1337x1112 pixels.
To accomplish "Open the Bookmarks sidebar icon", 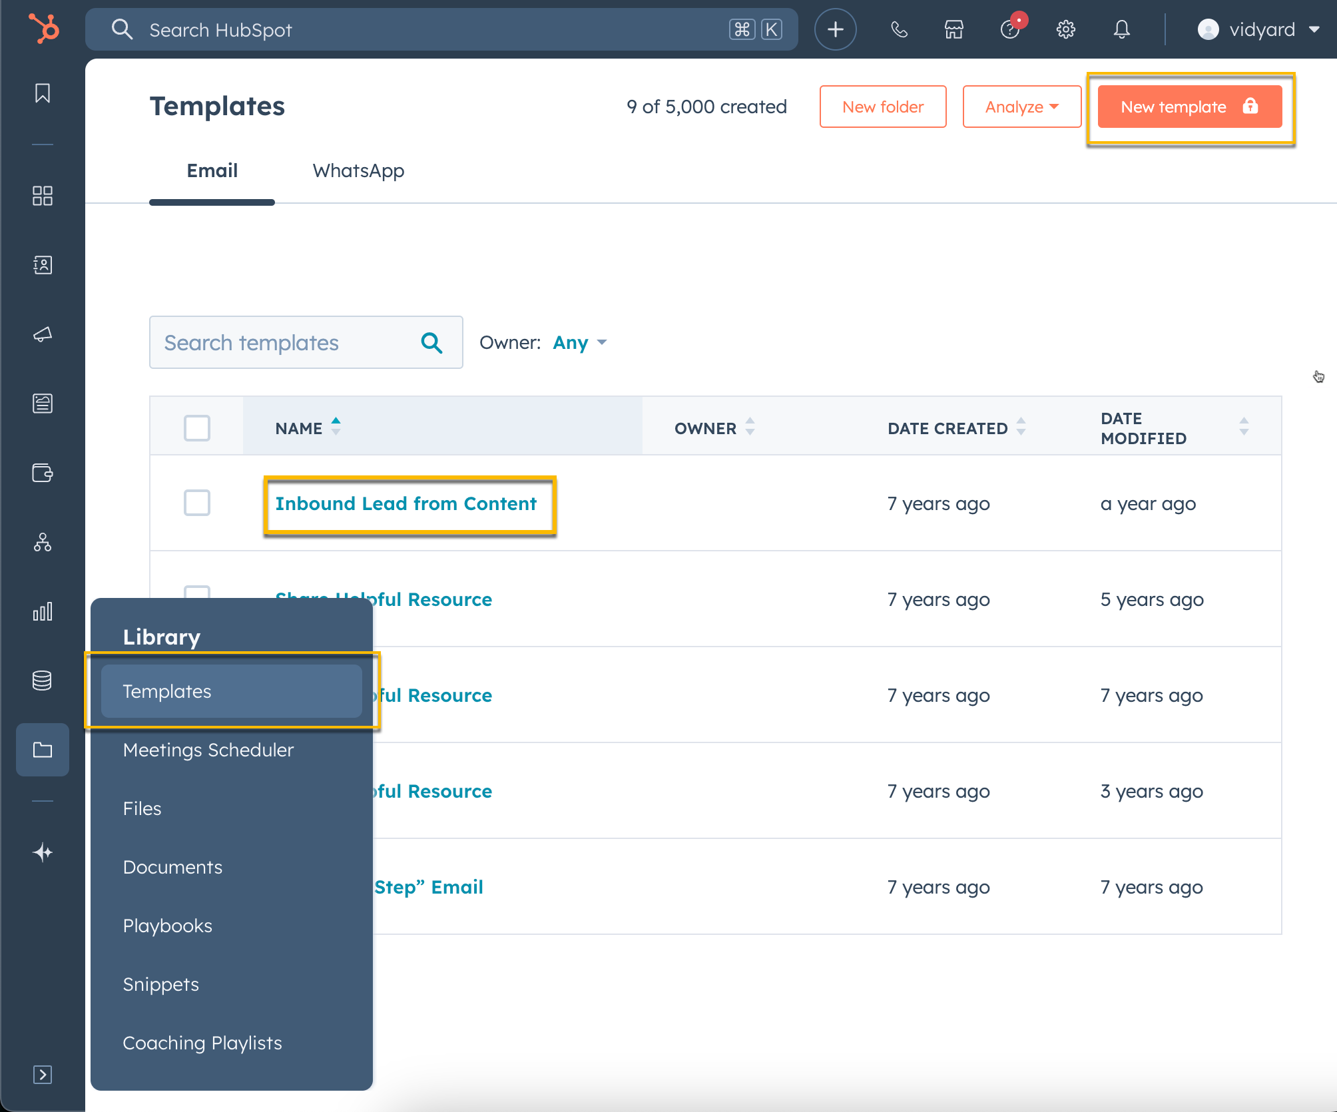I will [x=43, y=93].
